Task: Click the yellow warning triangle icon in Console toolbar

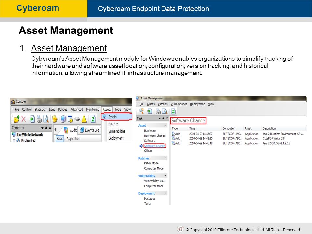Action: (x=84, y=119)
